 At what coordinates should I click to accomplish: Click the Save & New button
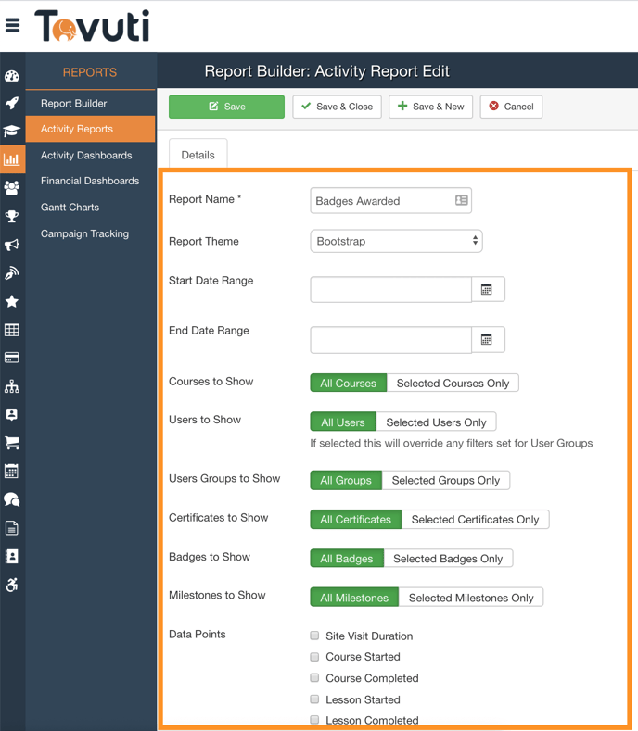[430, 107]
